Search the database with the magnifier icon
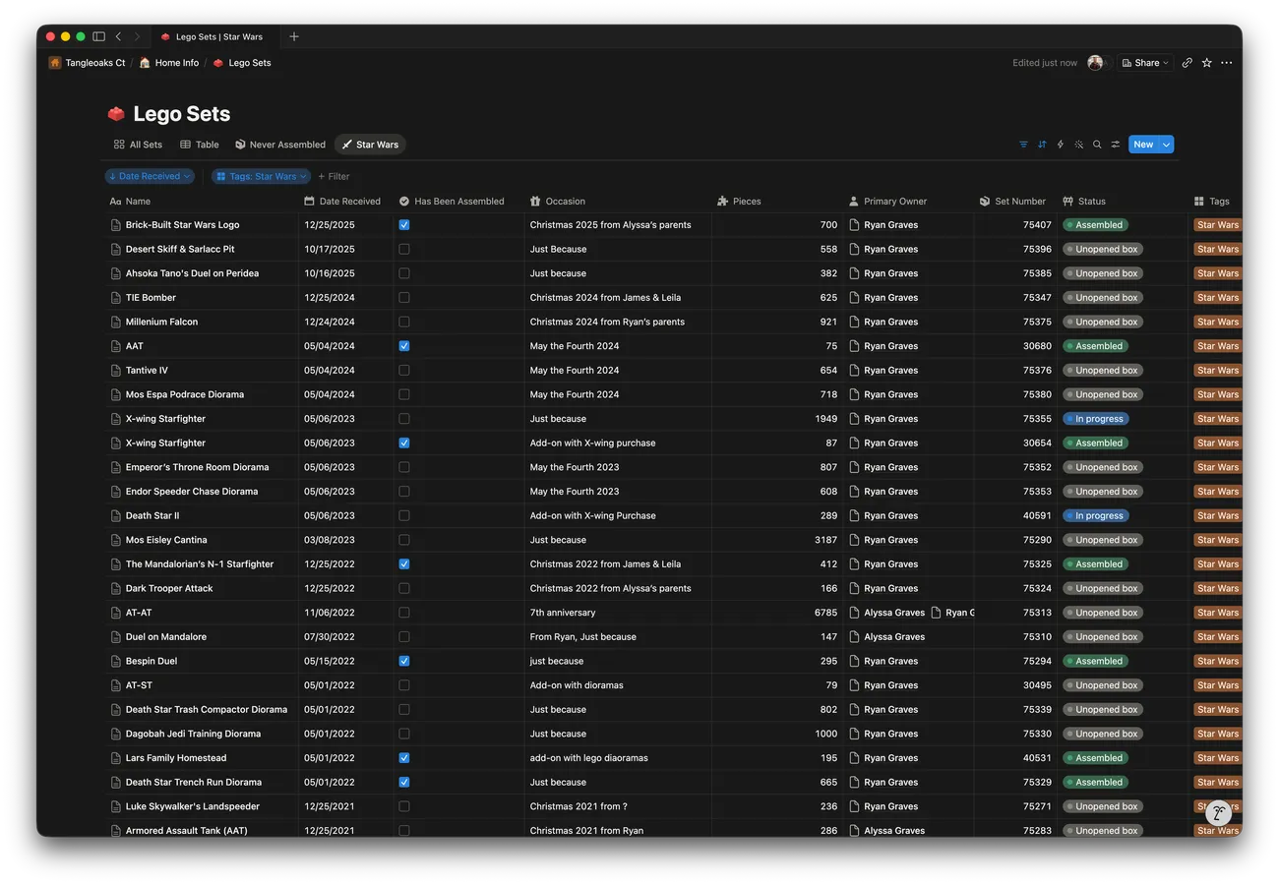The width and height of the screenshot is (1279, 885). coord(1097,145)
